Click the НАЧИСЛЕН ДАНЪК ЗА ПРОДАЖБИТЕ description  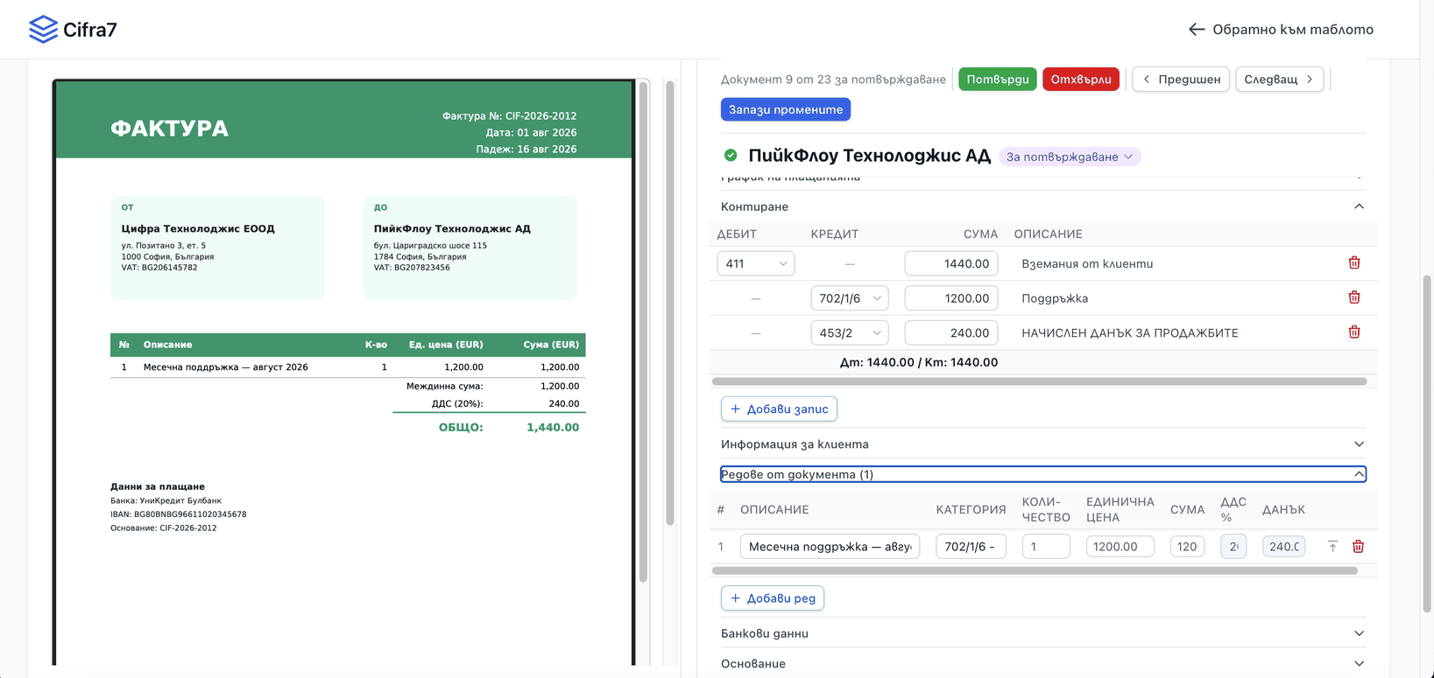[1130, 332]
